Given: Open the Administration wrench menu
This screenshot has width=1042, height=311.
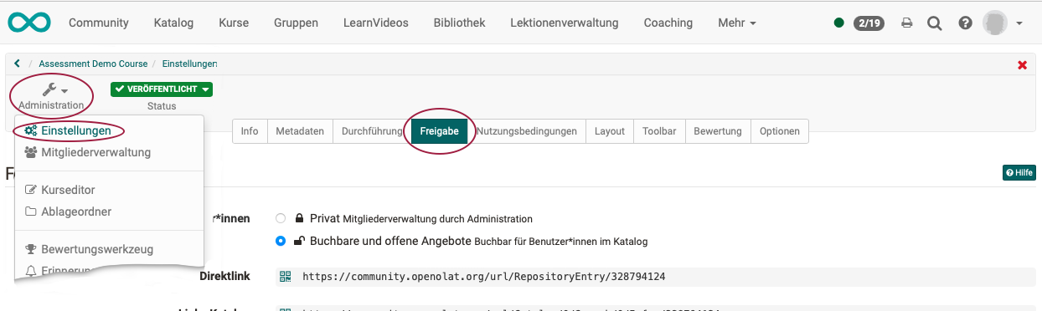Looking at the screenshot, I should click(52, 96).
